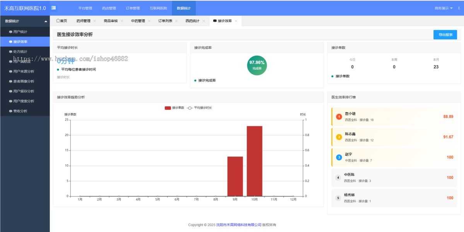Select 陈志鑫 ranking card
This screenshot has width=464, height=232.
[x=394, y=137]
